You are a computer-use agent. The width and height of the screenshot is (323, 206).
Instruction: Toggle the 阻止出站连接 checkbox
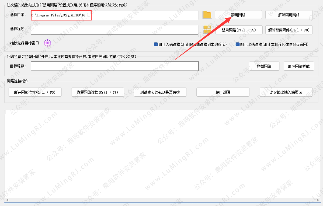pos(238,44)
